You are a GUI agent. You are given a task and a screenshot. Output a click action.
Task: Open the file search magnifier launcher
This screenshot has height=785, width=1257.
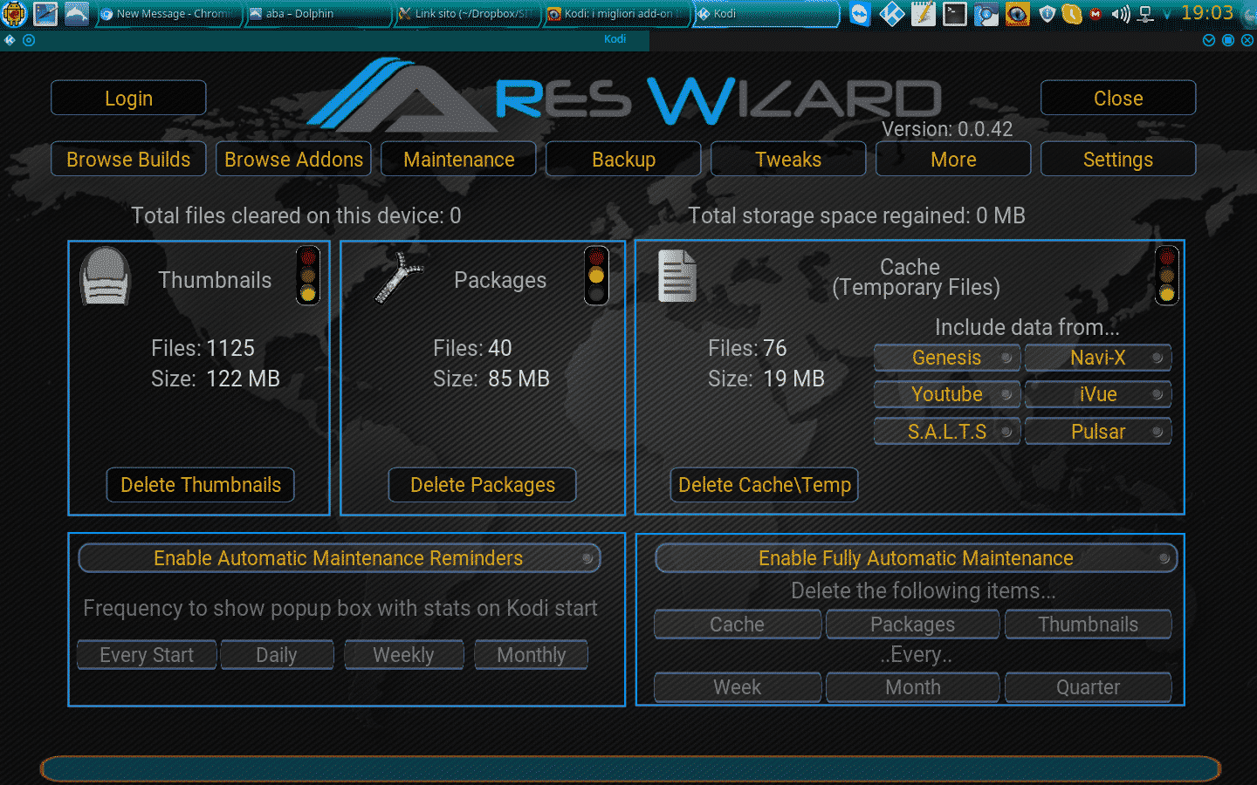(986, 14)
